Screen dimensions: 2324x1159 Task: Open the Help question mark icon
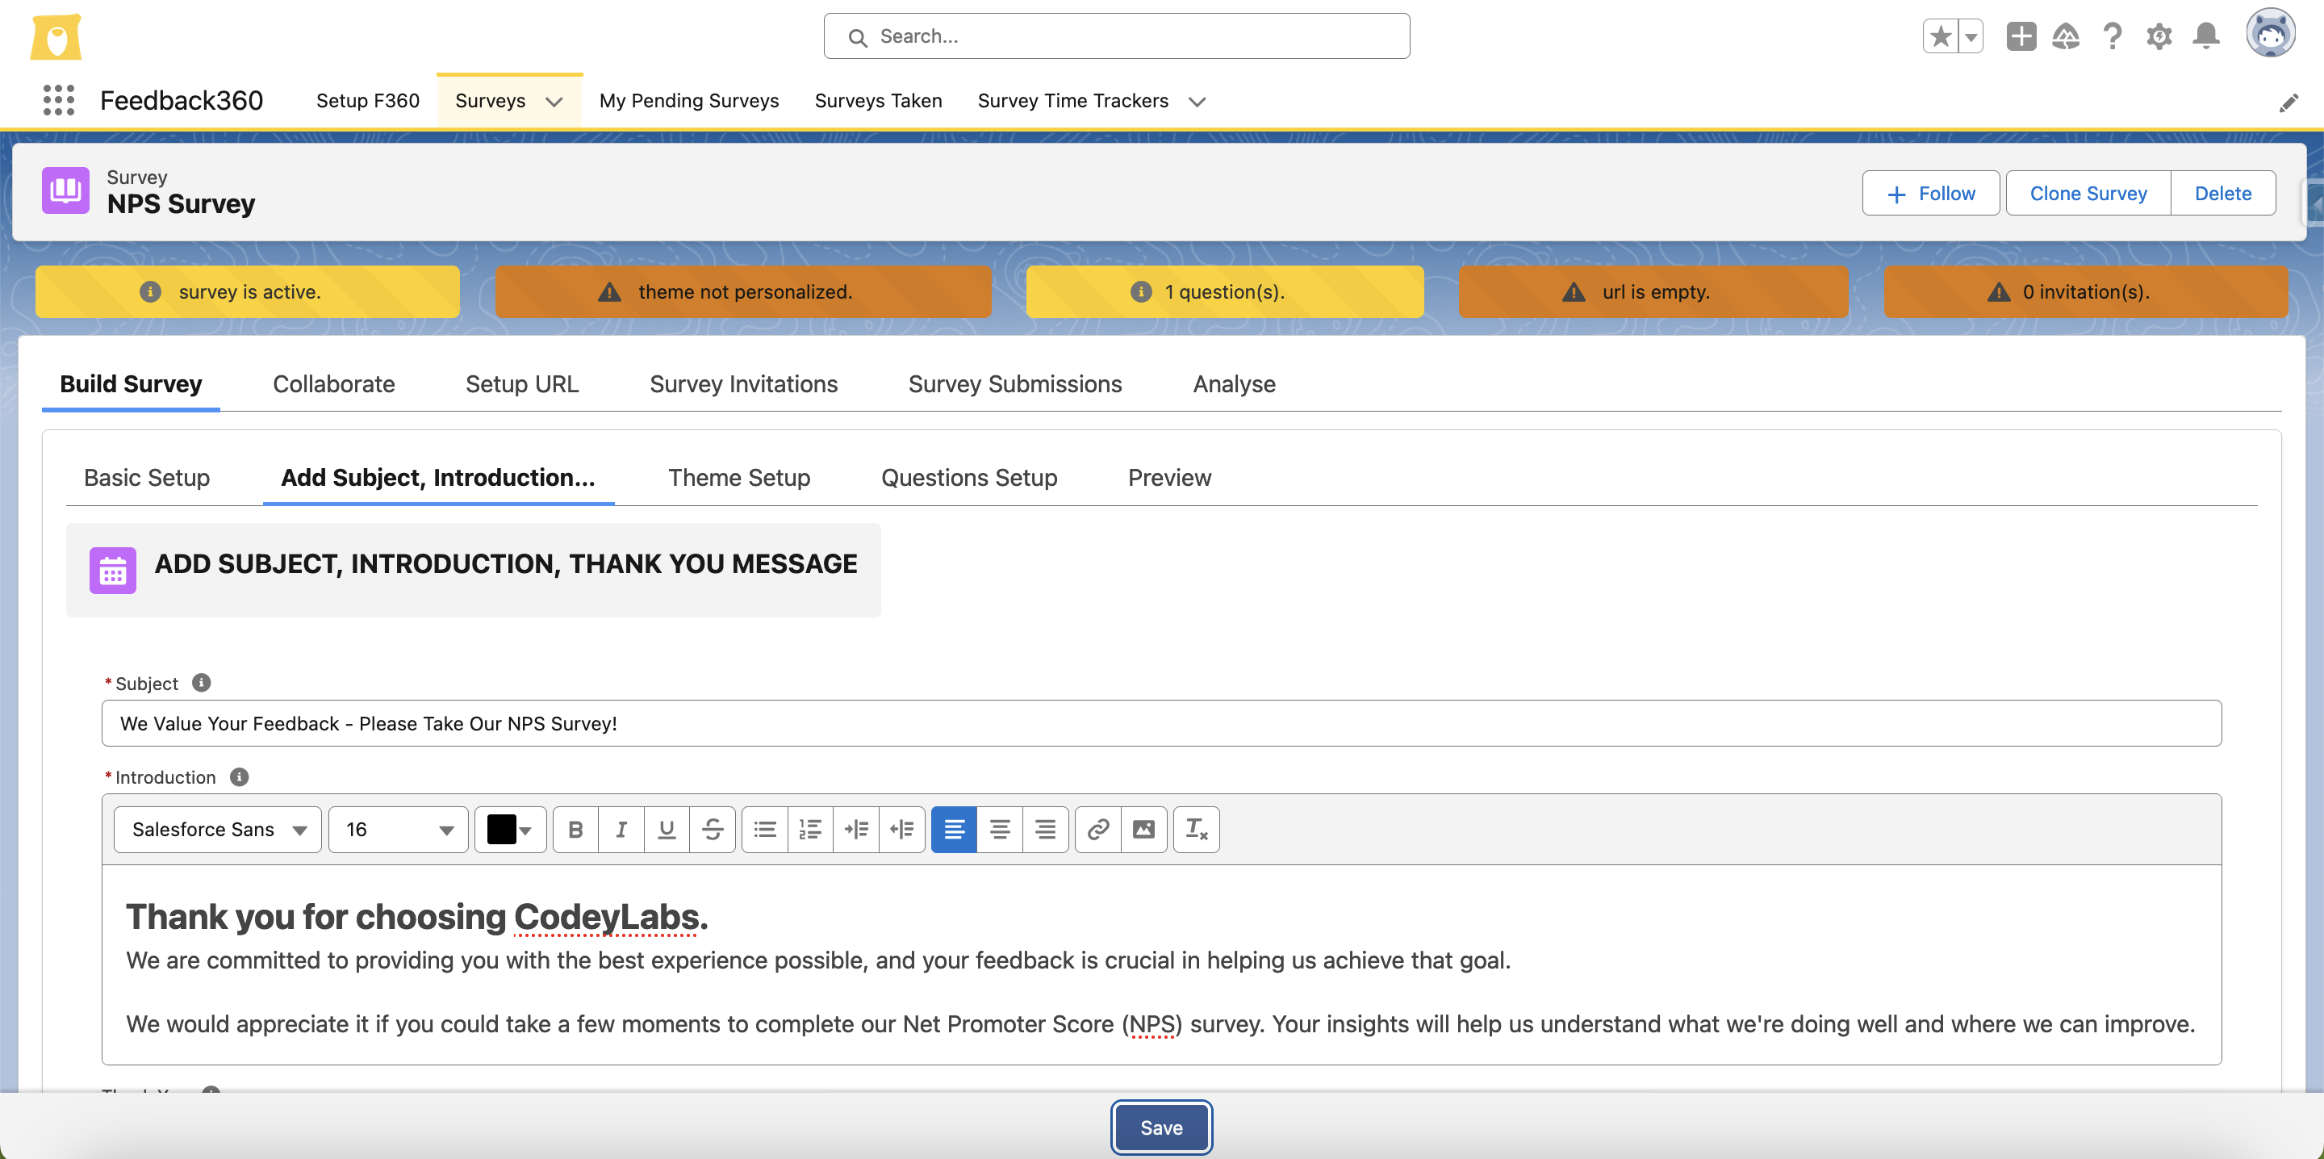(x=2112, y=37)
